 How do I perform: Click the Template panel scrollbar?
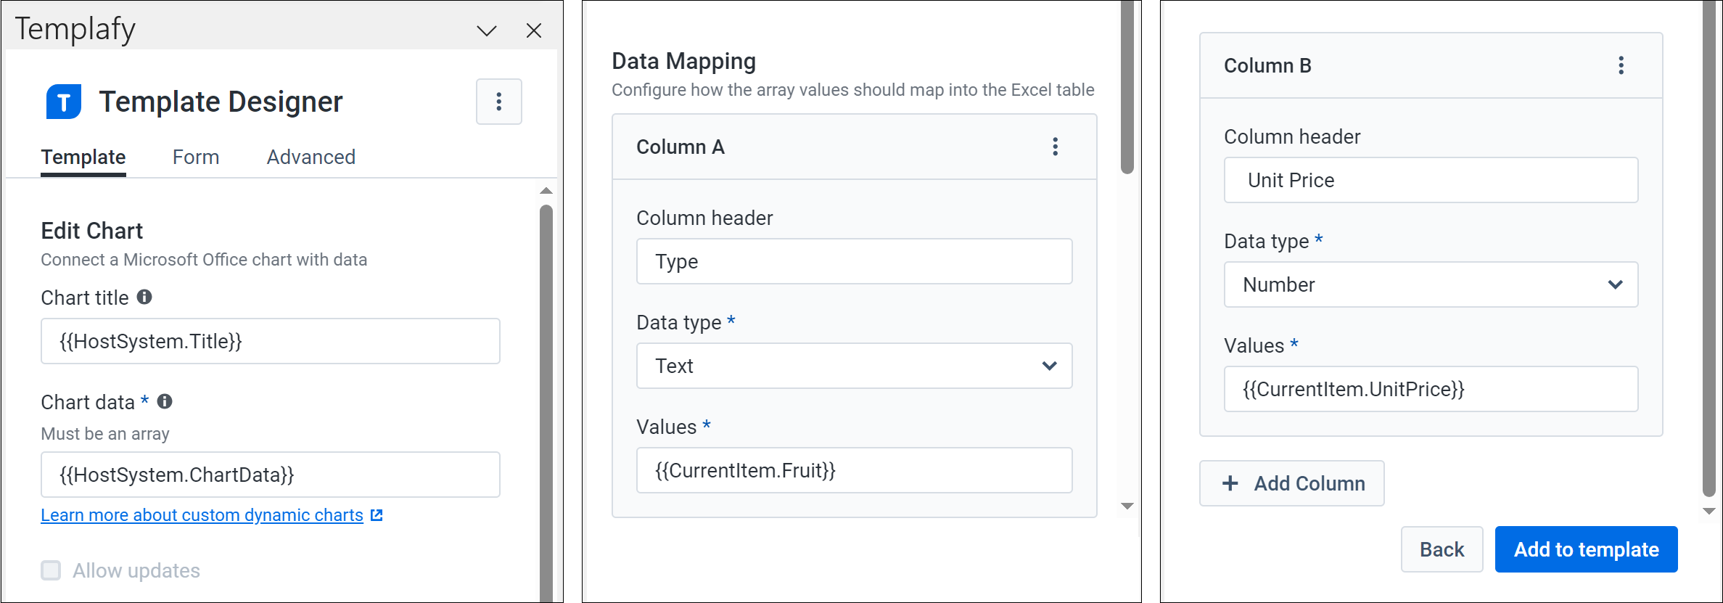coord(546,399)
